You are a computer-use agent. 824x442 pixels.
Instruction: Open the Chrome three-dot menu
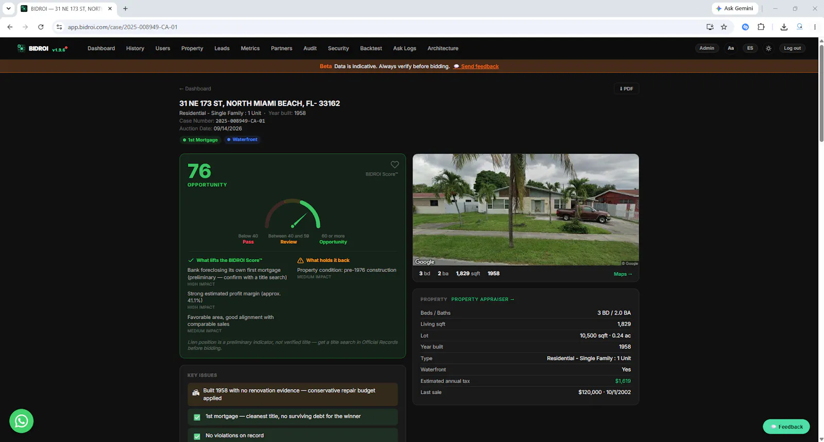click(815, 27)
